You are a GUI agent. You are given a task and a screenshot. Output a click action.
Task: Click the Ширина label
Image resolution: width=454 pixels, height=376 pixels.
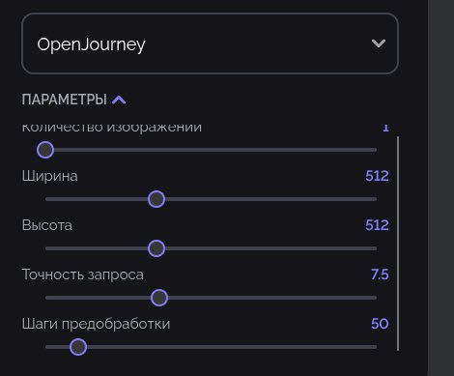pyautogui.click(x=50, y=176)
